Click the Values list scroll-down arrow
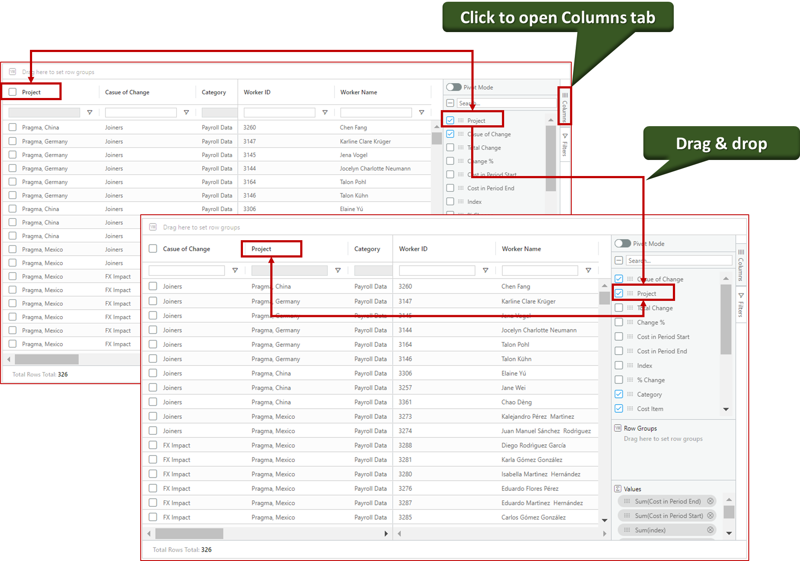The image size is (800, 561). pyautogui.click(x=729, y=533)
